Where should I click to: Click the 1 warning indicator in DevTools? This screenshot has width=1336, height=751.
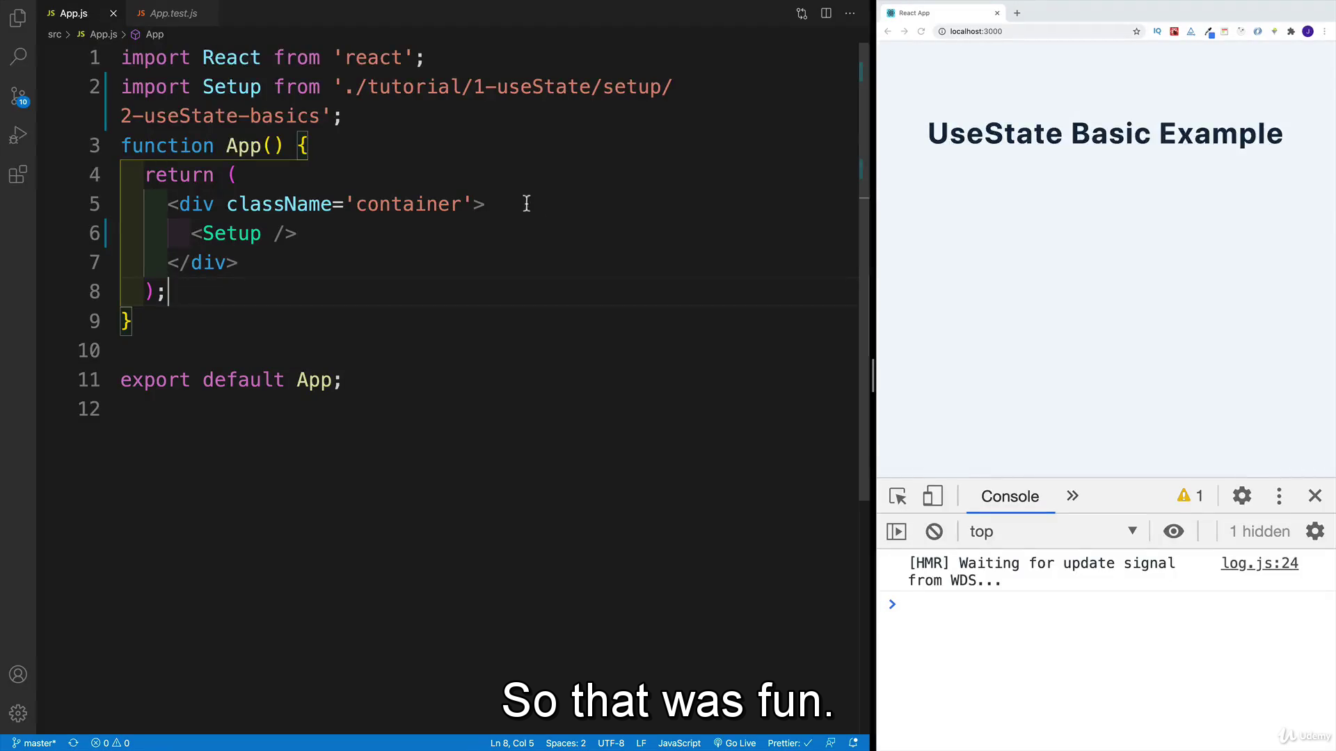pos(1190,496)
